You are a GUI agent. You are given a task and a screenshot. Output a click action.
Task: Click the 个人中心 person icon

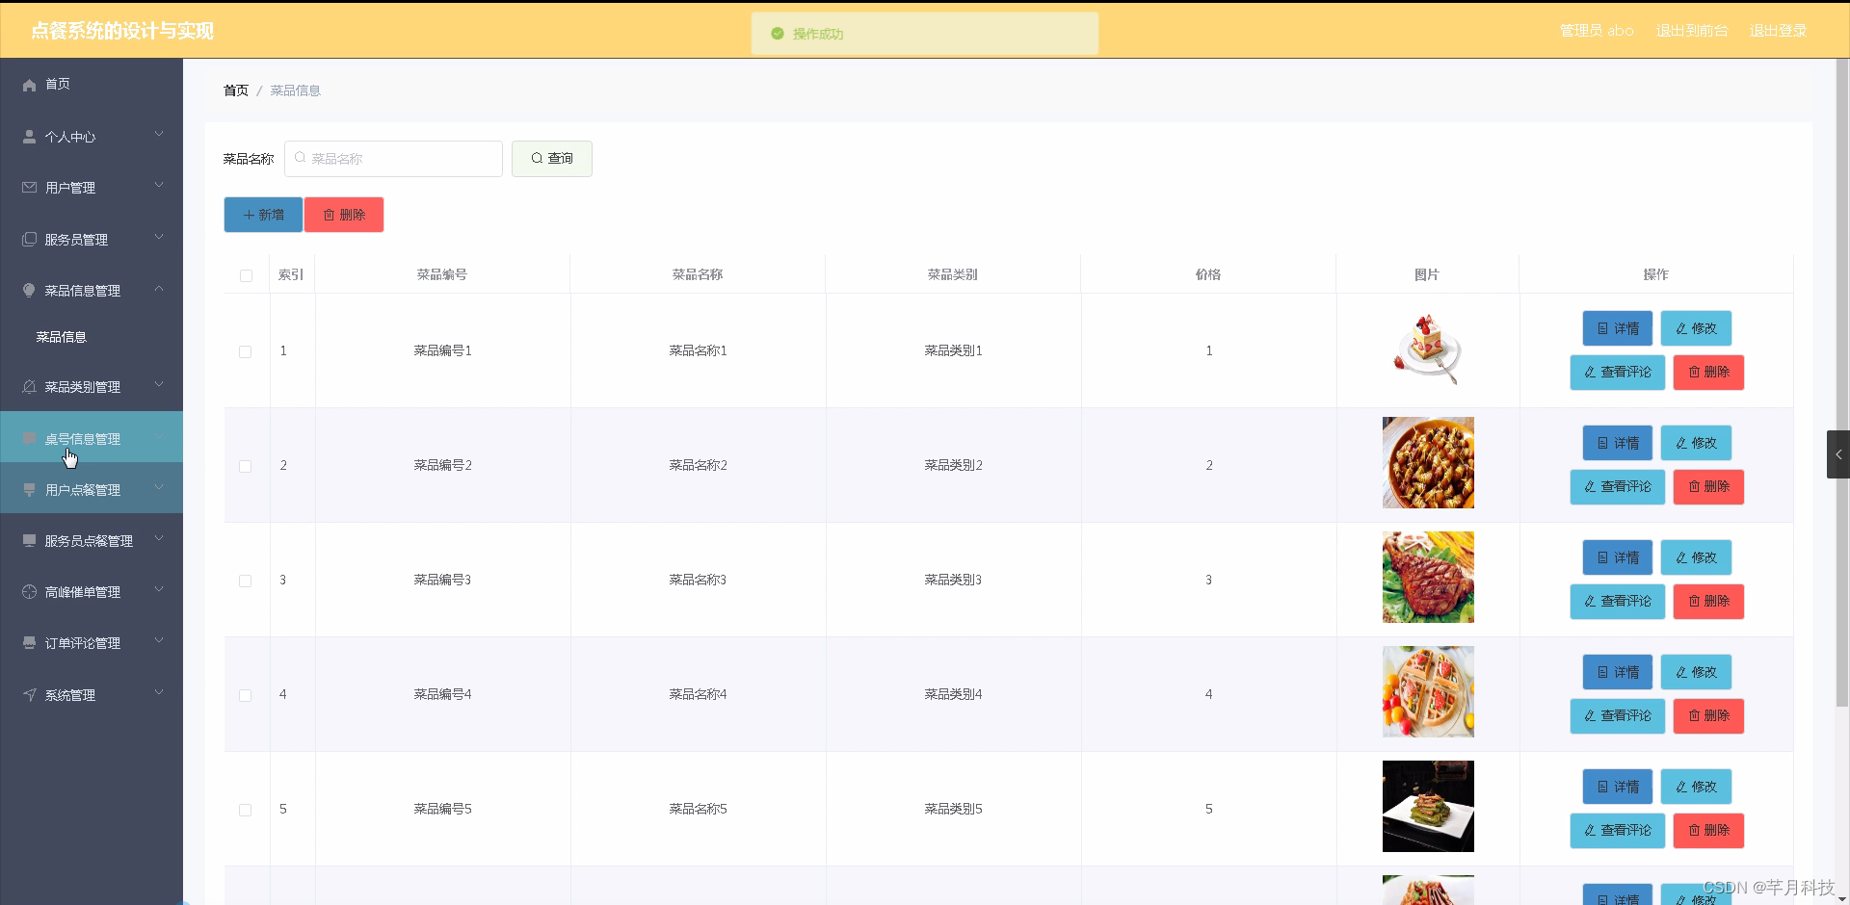(x=29, y=136)
